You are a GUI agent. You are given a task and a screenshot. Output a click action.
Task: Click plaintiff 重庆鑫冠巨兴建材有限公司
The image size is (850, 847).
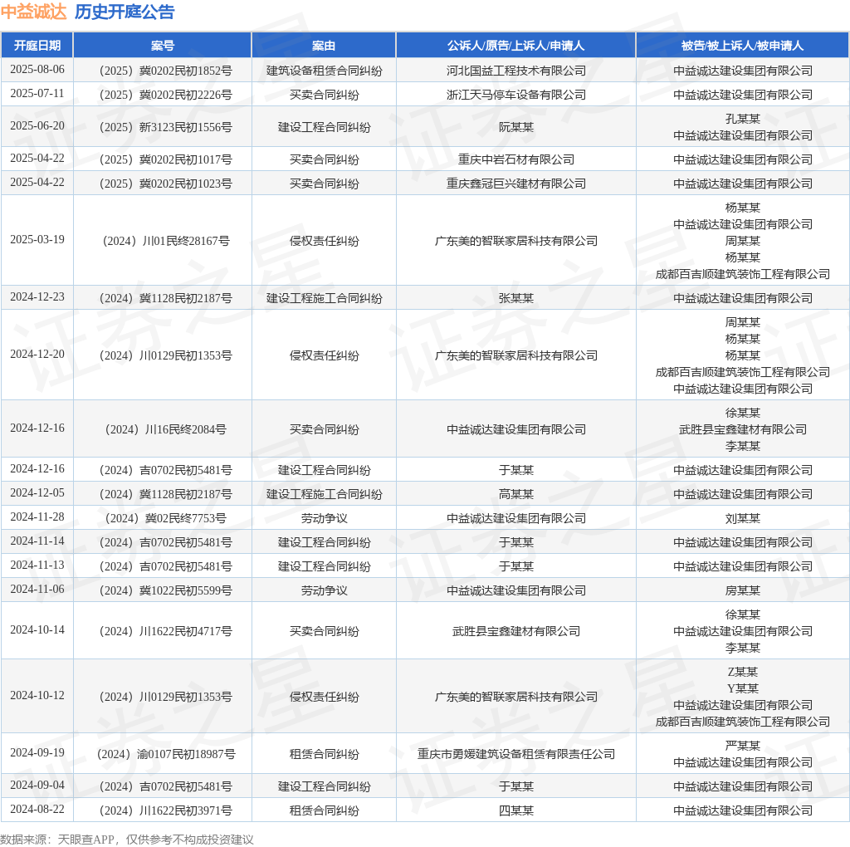516,184
